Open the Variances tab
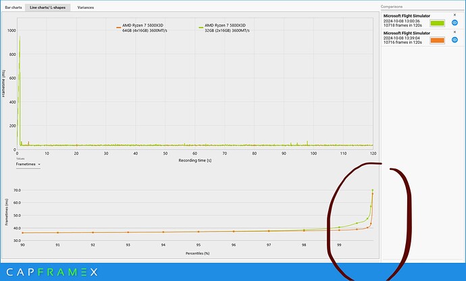The height and width of the screenshot is (281, 466). (x=86, y=7)
